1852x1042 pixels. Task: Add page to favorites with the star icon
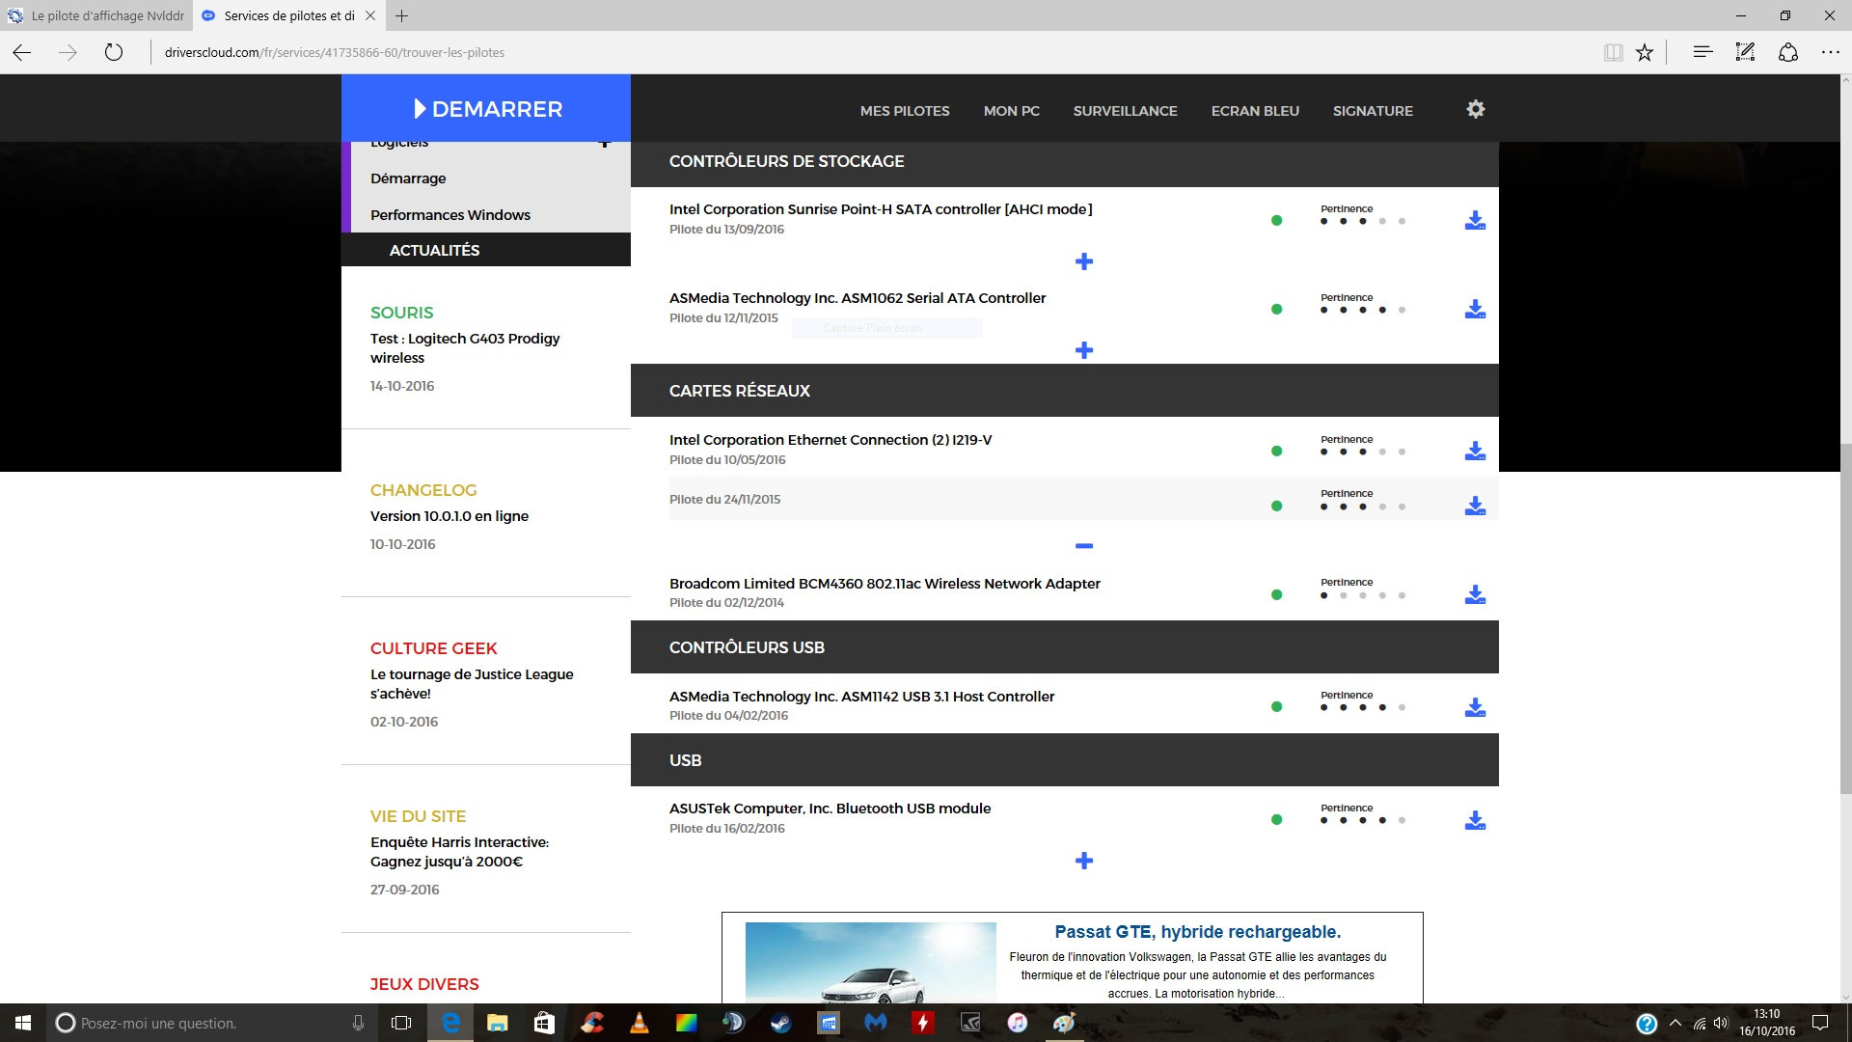[1645, 53]
